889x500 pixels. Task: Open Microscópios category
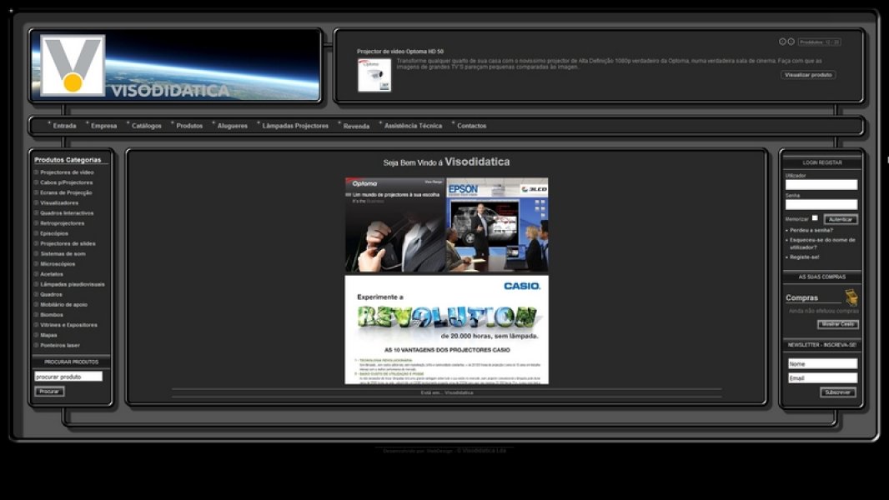(x=58, y=264)
